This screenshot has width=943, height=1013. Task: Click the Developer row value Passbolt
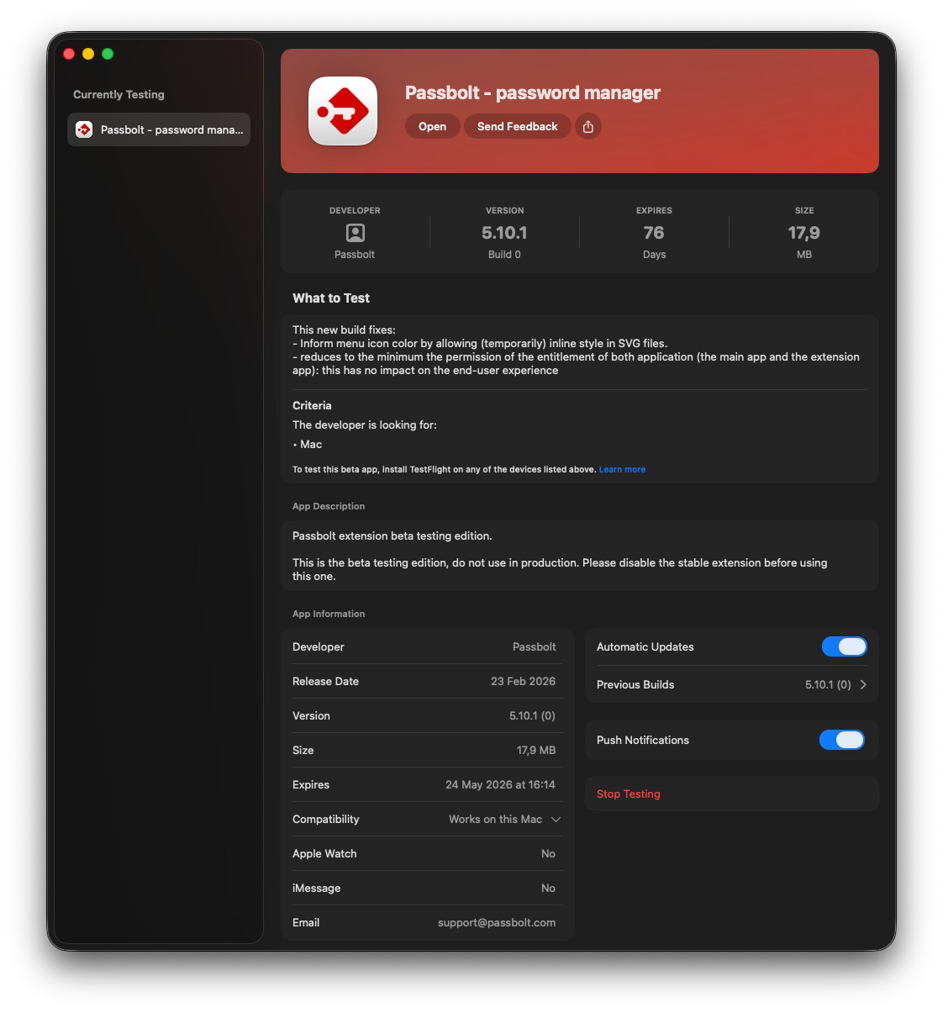tap(535, 646)
